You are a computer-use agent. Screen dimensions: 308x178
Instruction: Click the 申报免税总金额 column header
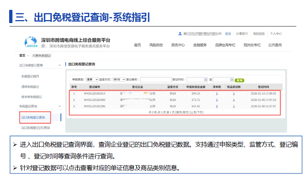pos(196,87)
